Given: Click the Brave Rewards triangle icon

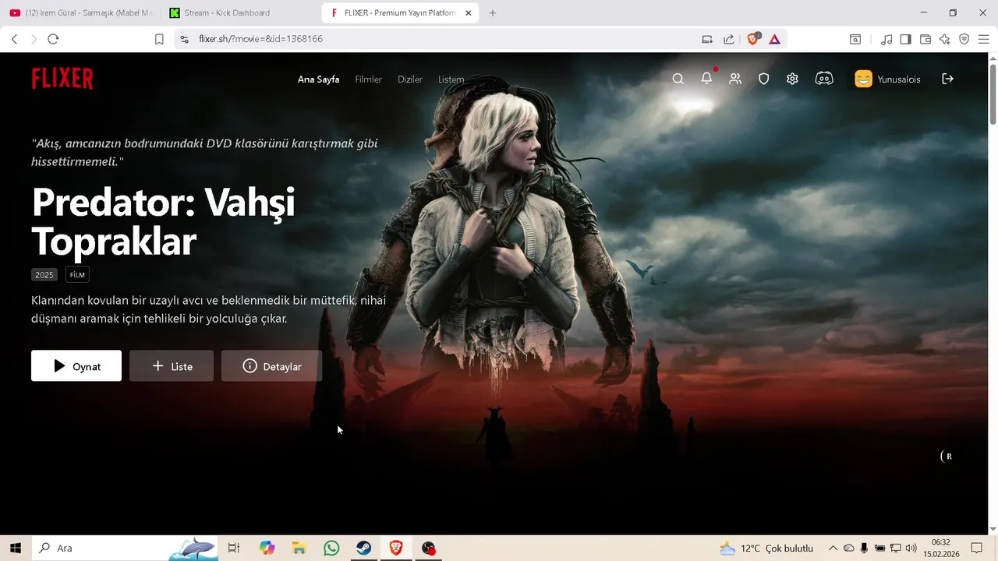Looking at the screenshot, I should 774,39.
